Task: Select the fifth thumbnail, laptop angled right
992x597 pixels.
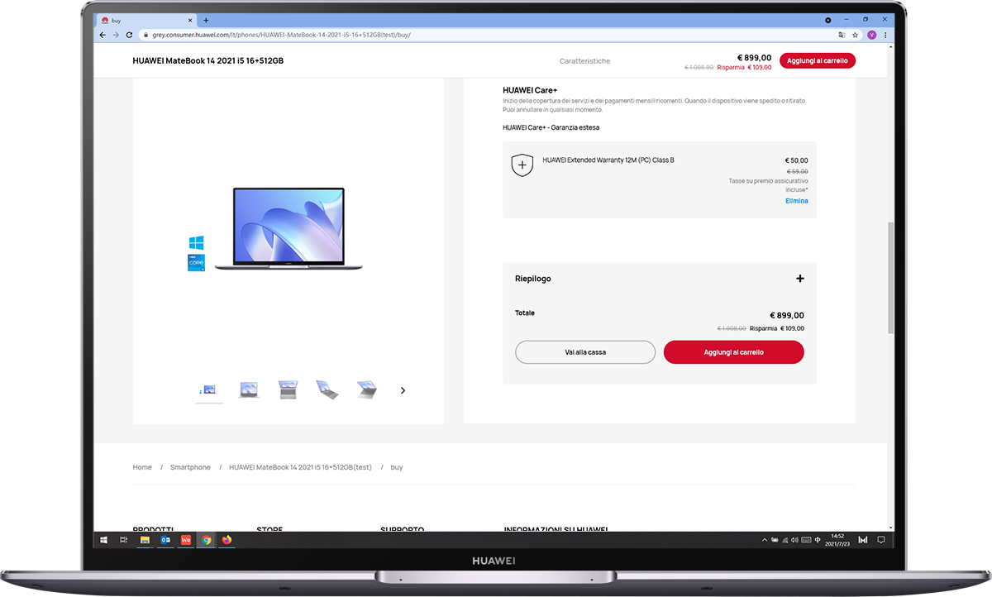Action: [367, 389]
